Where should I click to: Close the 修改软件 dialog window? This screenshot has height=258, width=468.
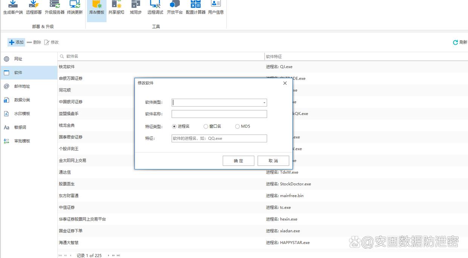click(285, 83)
